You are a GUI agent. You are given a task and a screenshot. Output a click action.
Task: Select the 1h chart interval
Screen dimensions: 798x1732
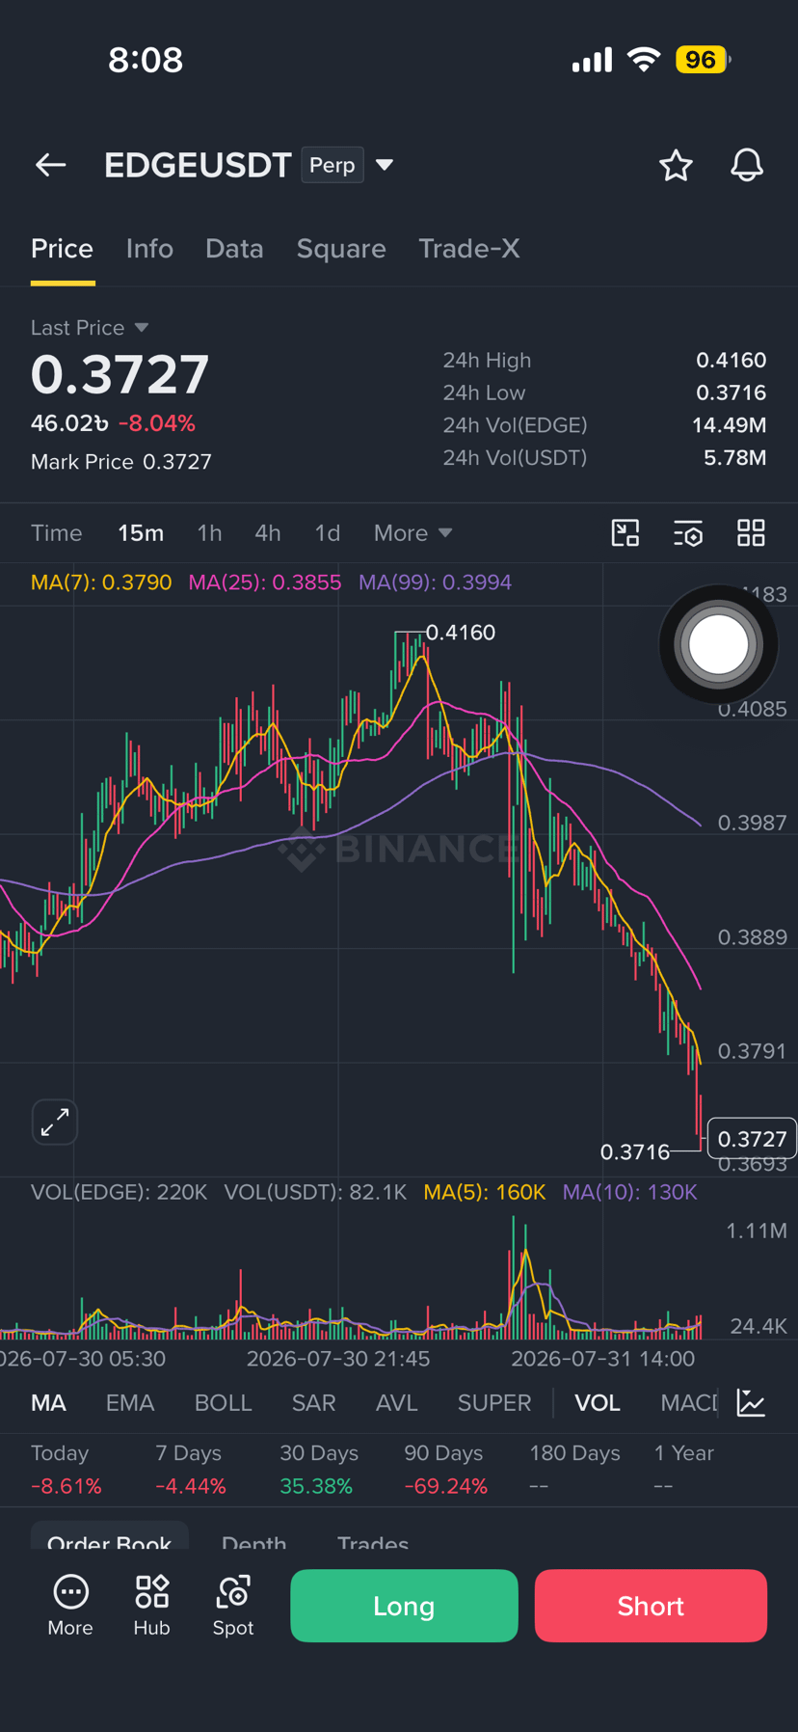tap(209, 533)
